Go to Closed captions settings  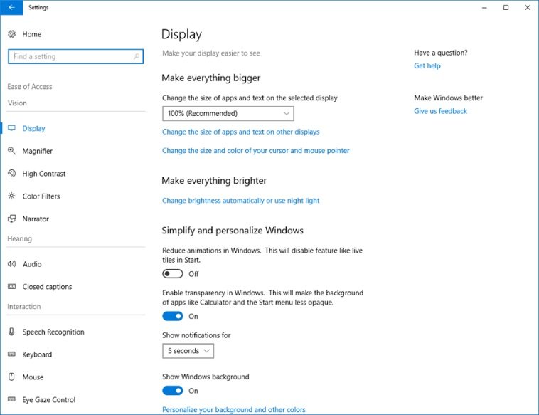pyautogui.click(x=47, y=287)
